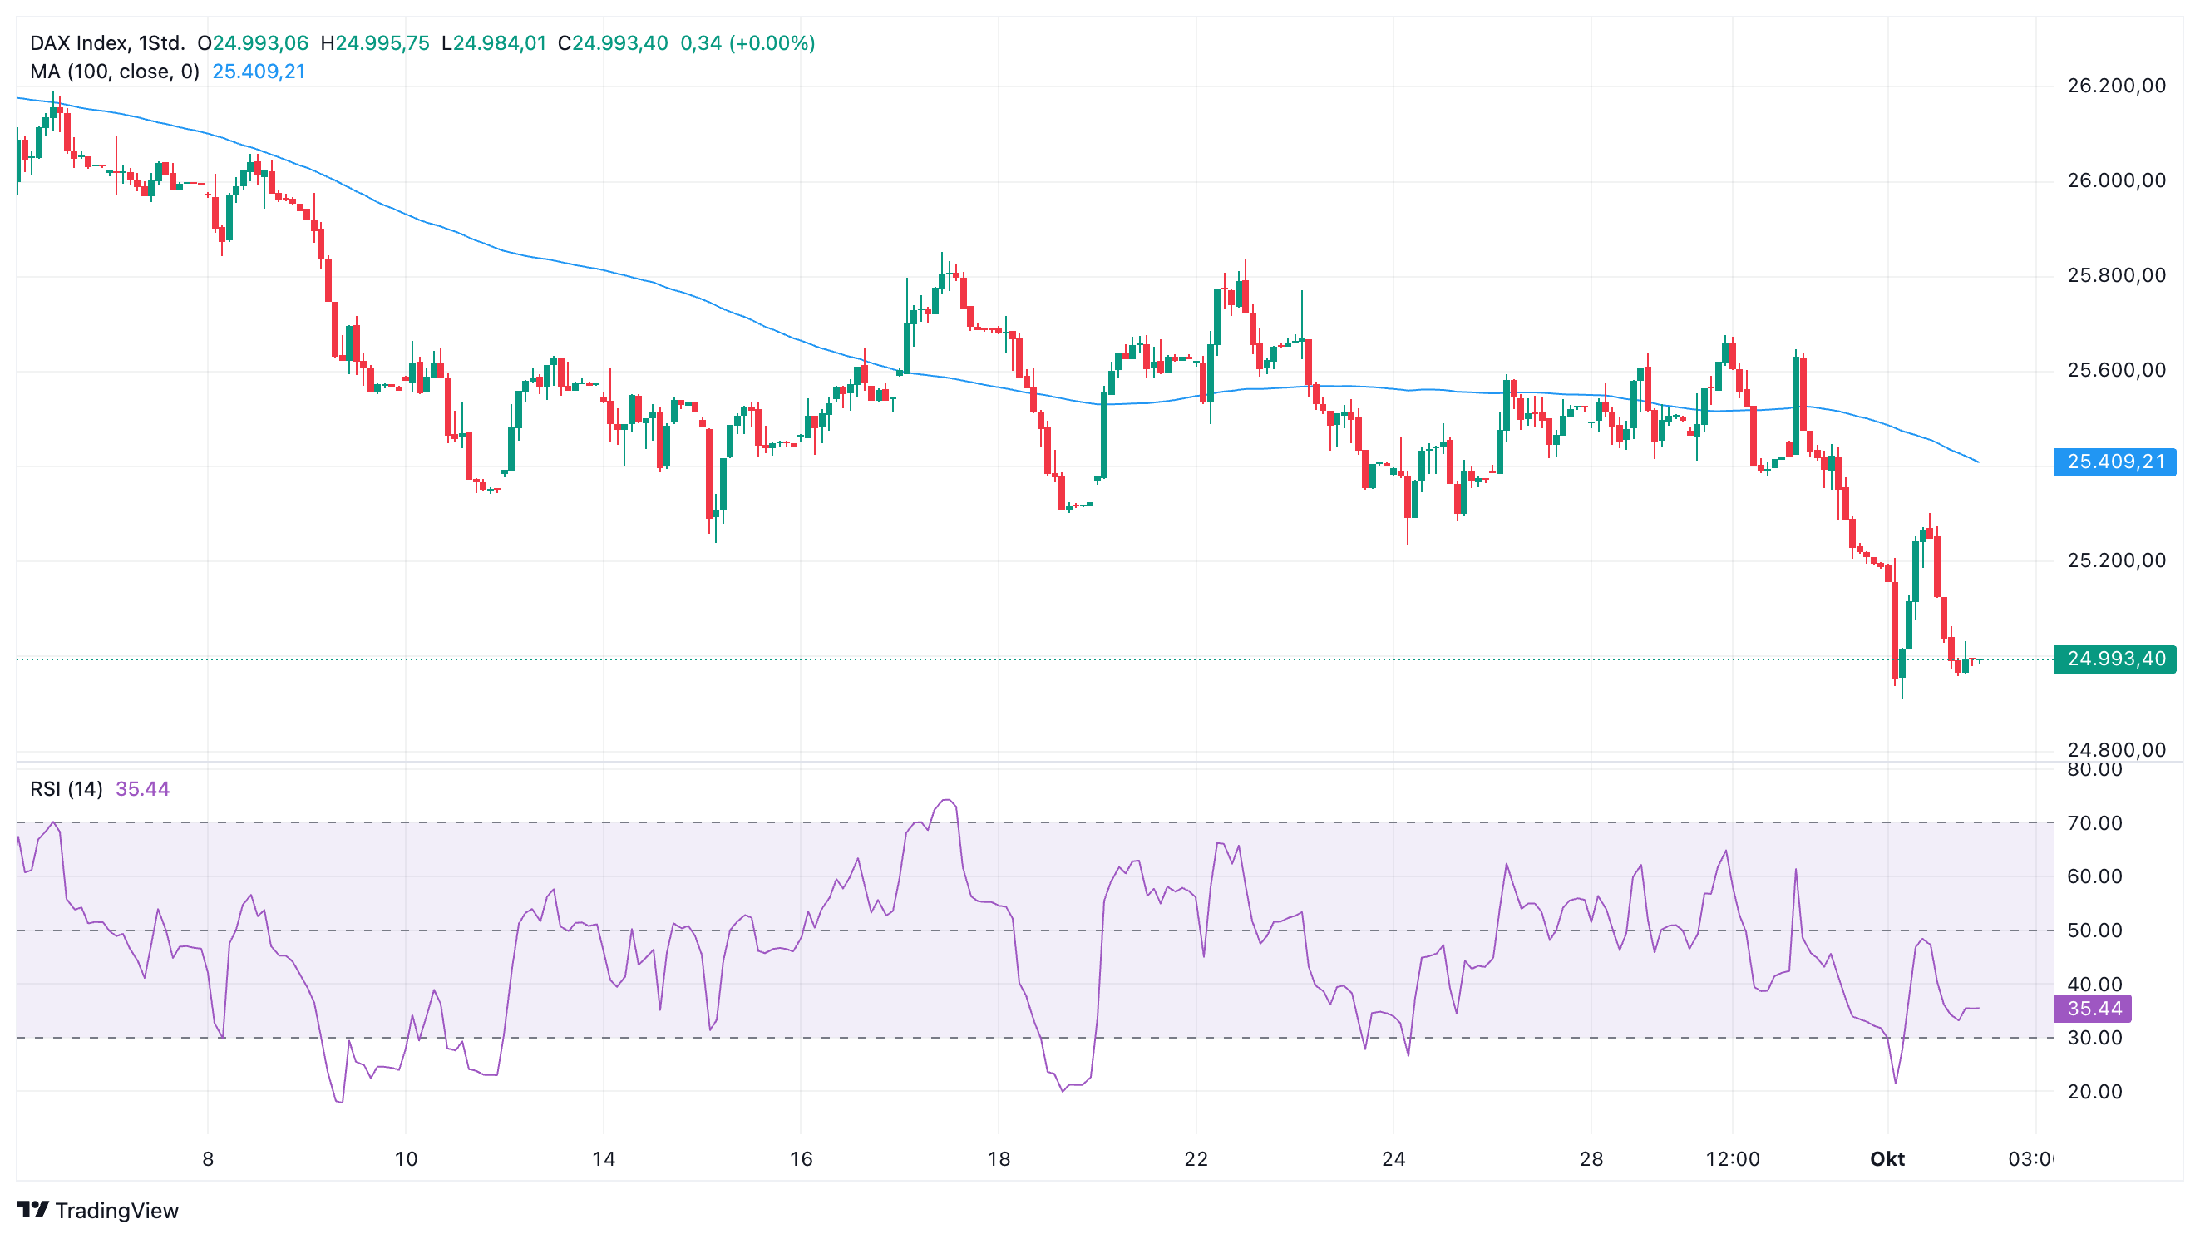
Task: Click the 50.00 RSI axis label
Action: [2094, 930]
